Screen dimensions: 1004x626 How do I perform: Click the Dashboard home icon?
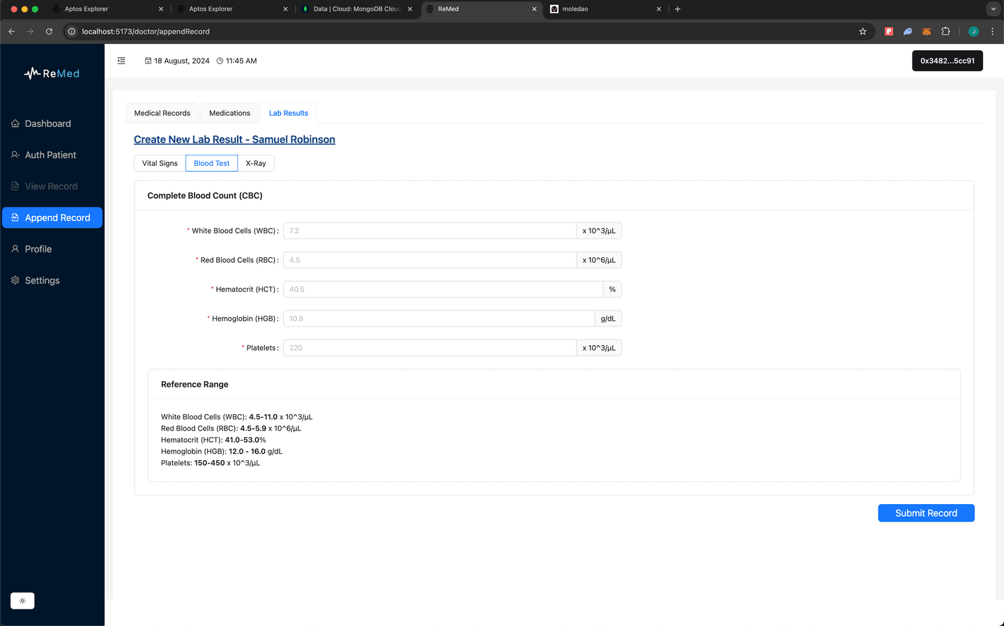[15, 123]
